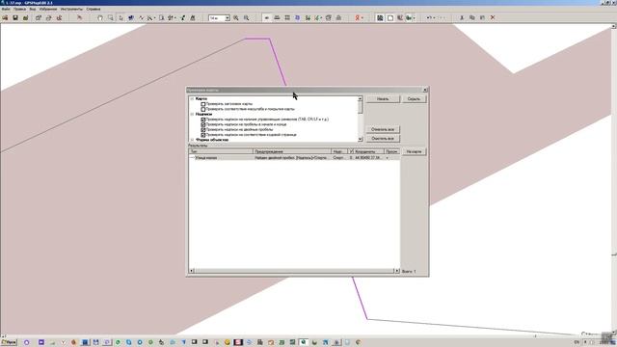Viewport: 617px width, 347px height.
Task: Select the zoom rectangle tool next to hand
Action: [111, 17]
